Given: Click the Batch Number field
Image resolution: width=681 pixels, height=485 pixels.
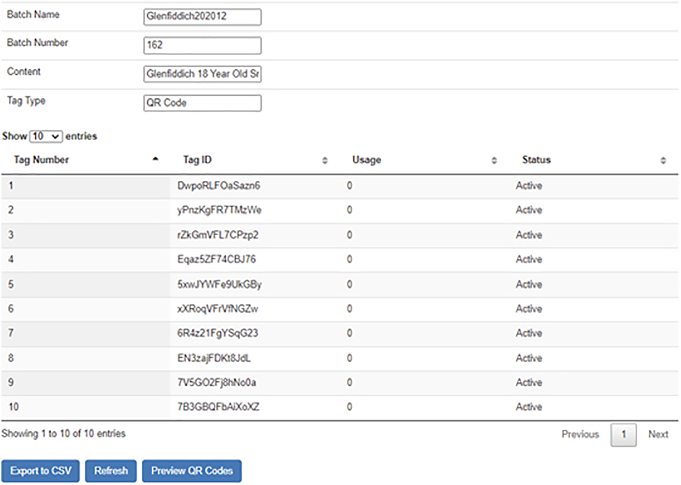Looking at the screenshot, I should pos(202,45).
